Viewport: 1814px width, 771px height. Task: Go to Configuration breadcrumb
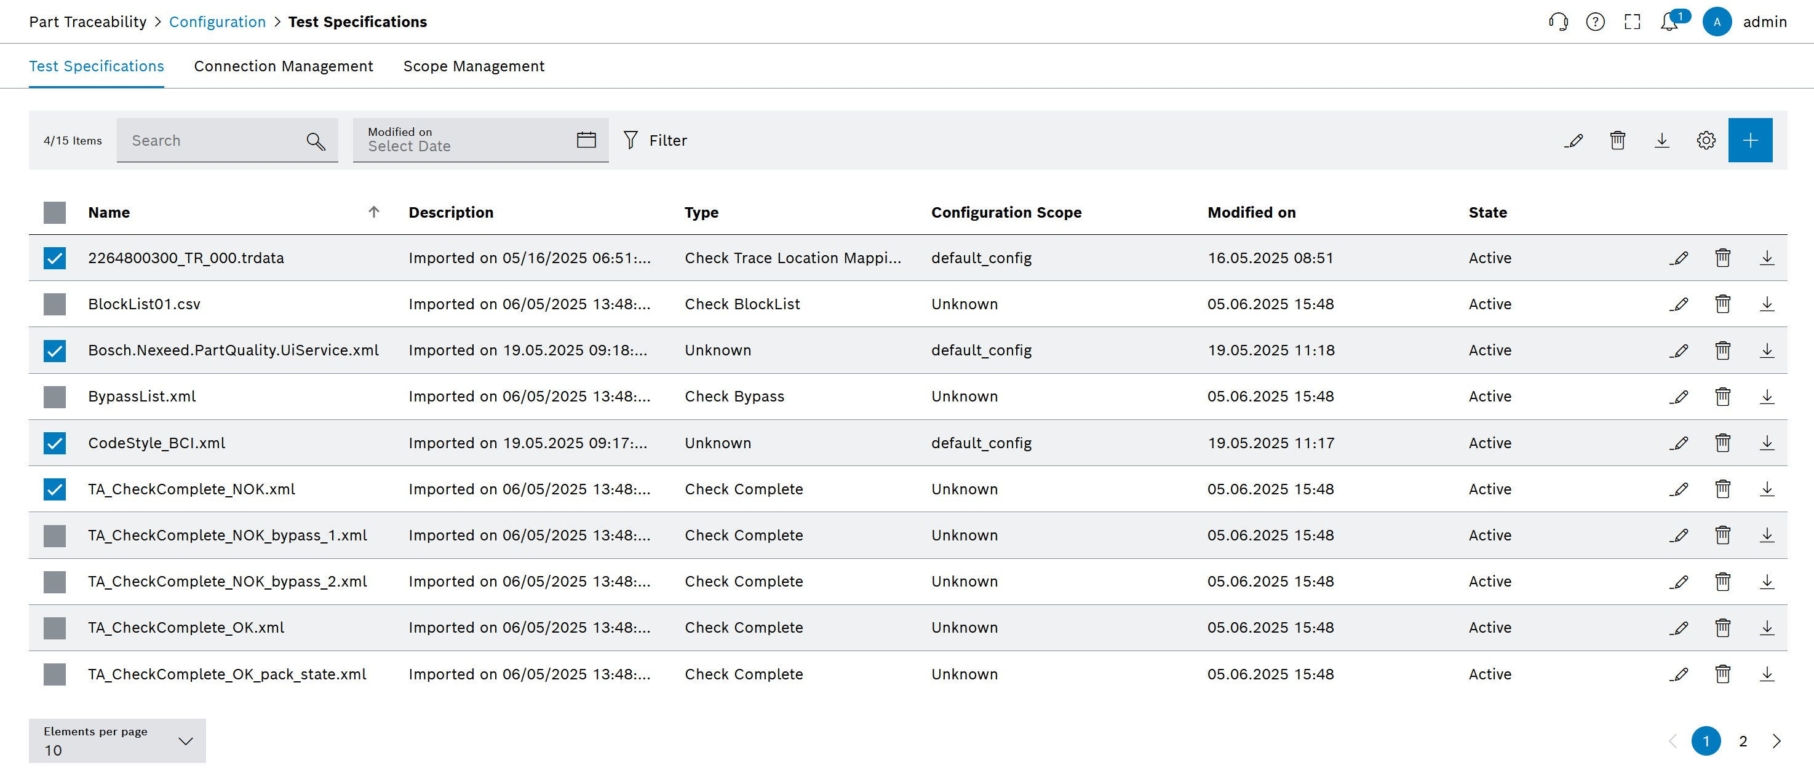pyautogui.click(x=217, y=22)
